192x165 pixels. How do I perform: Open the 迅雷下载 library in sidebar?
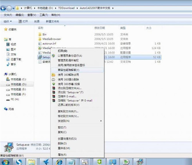pos(14,59)
